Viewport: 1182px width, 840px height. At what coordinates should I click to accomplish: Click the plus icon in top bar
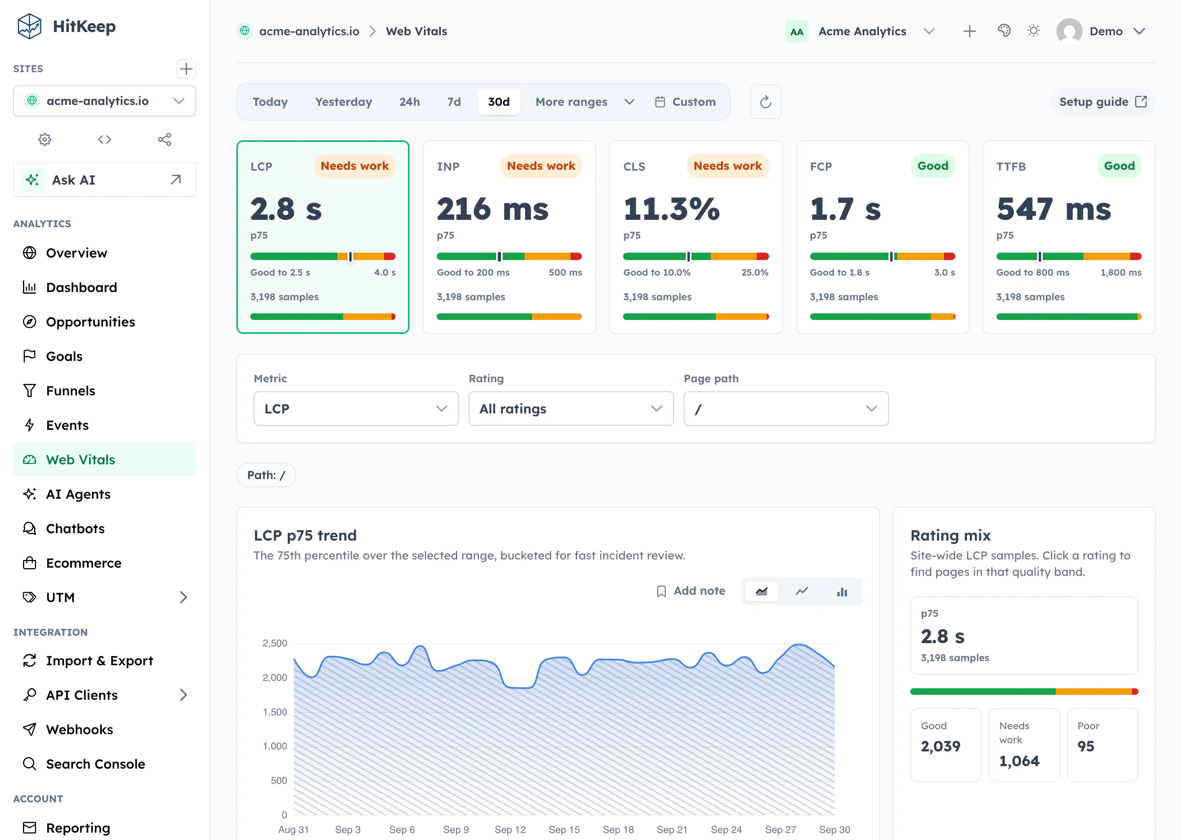click(x=969, y=31)
